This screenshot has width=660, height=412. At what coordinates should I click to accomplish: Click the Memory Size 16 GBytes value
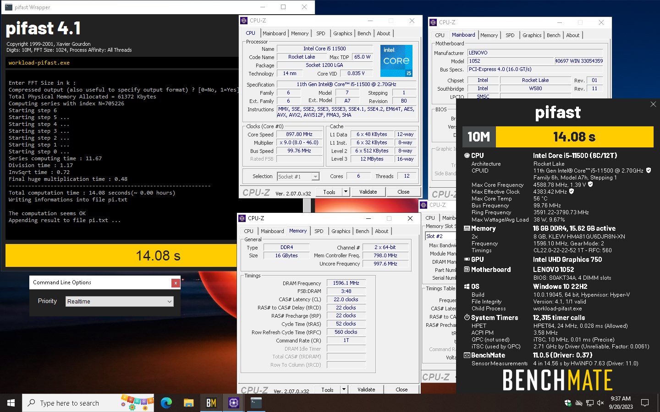[x=286, y=255]
